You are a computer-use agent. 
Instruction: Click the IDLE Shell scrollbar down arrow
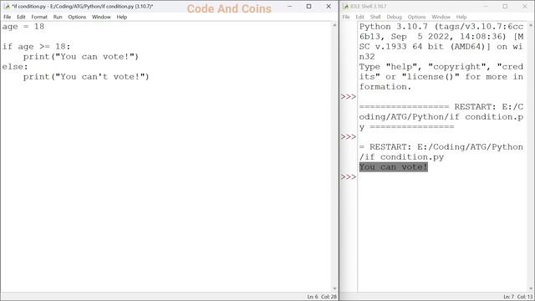pos(531,288)
